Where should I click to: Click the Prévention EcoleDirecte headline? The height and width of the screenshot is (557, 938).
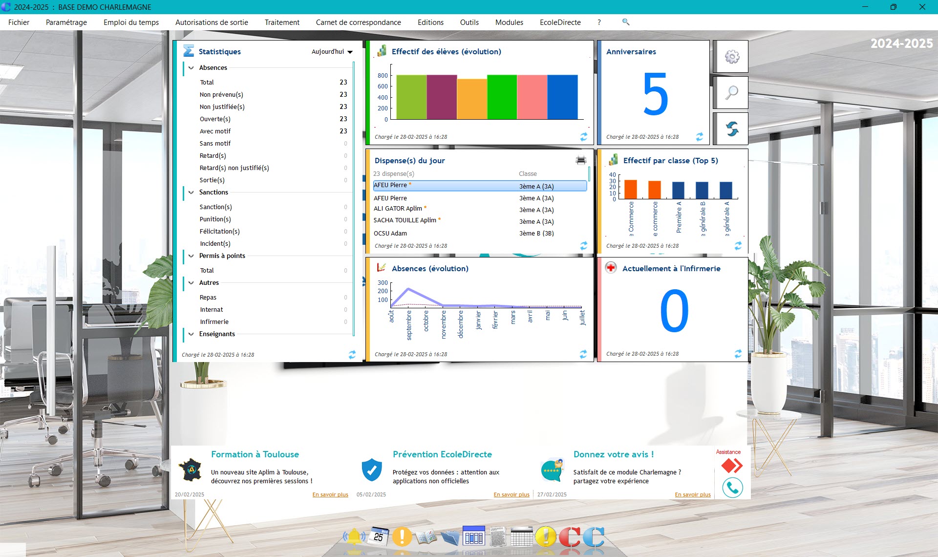(442, 454)
